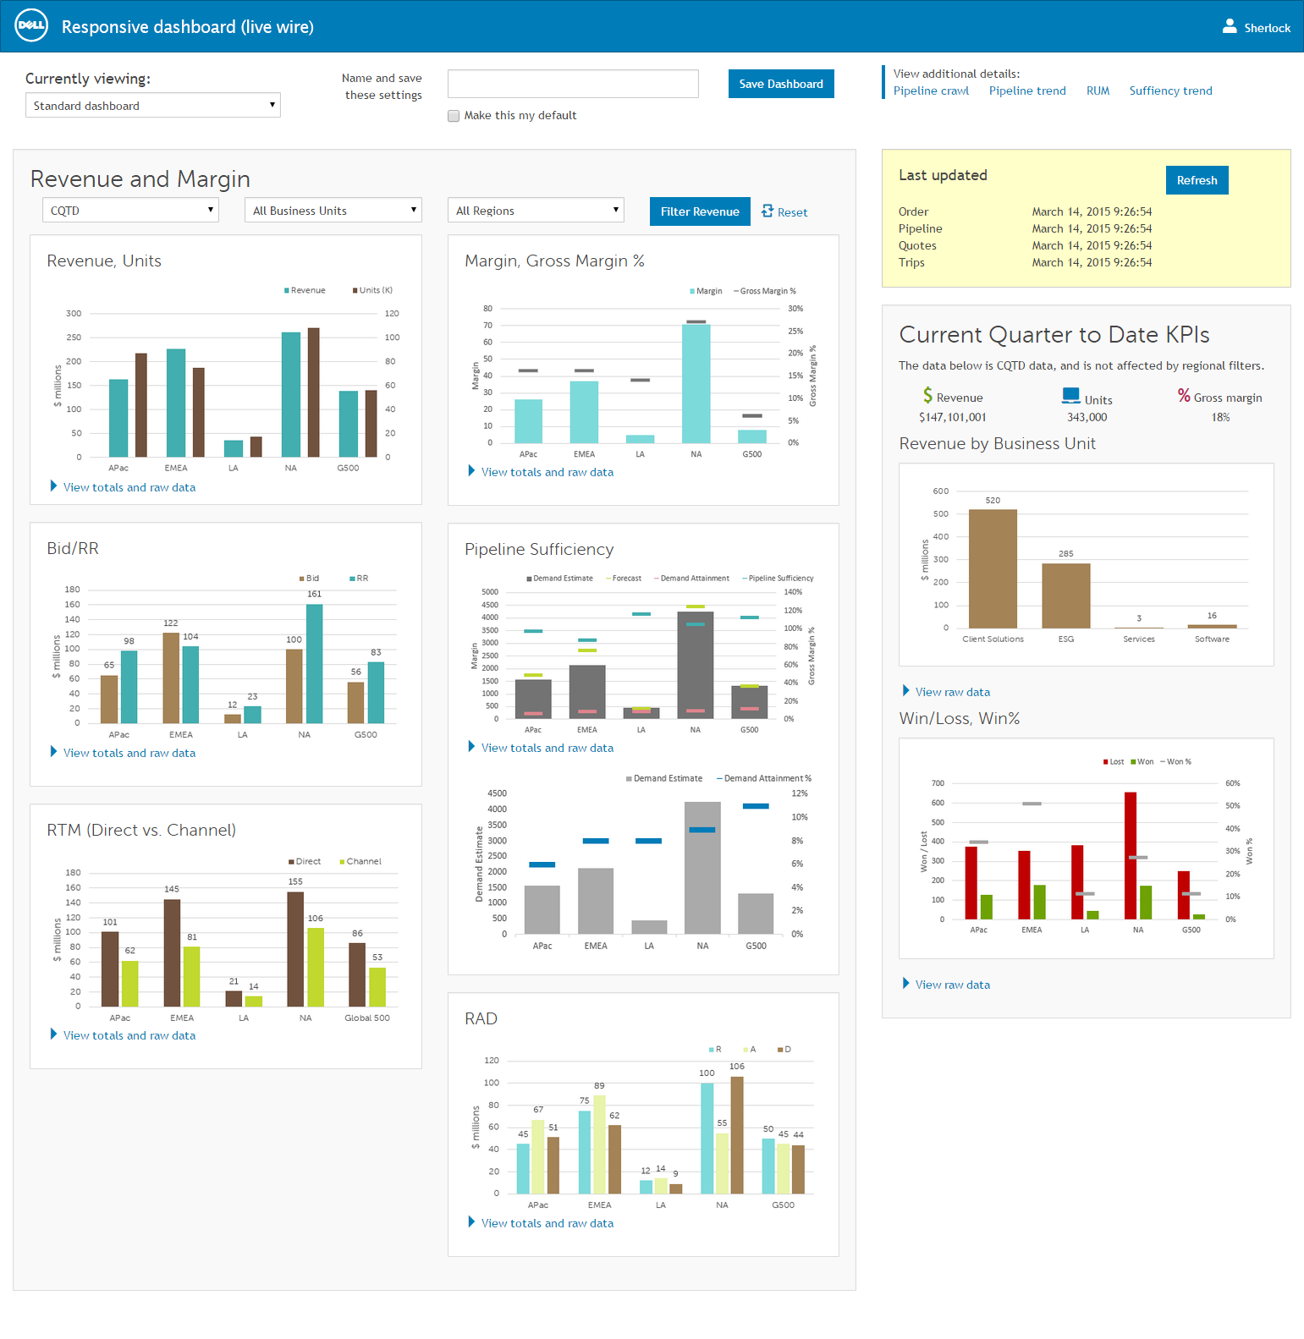1304x1339 pixels.
Task: Toggle the Revenue legend marker in Revenue, Units chart
Action: pos(287,290)
